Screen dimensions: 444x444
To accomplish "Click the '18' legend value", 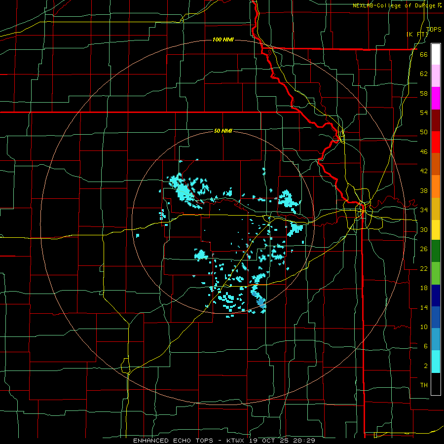I will point(424,288).
